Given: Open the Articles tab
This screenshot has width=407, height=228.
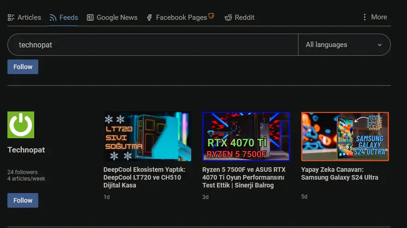Looking at the screenshot, I should point(24,18).
